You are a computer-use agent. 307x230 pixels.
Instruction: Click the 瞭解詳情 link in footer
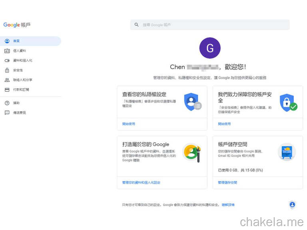pyautogui.click(x=228, y=205)
